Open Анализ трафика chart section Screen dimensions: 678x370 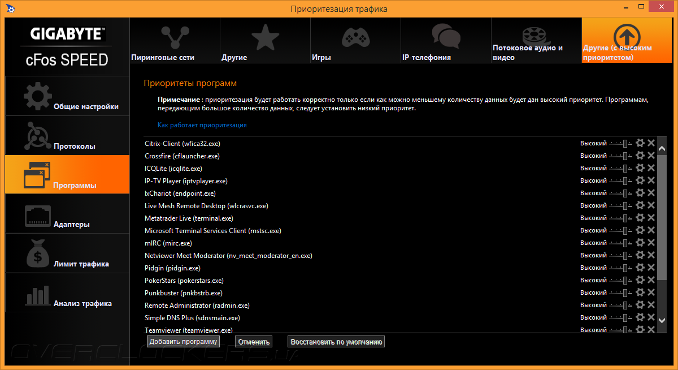coord(67,294)
